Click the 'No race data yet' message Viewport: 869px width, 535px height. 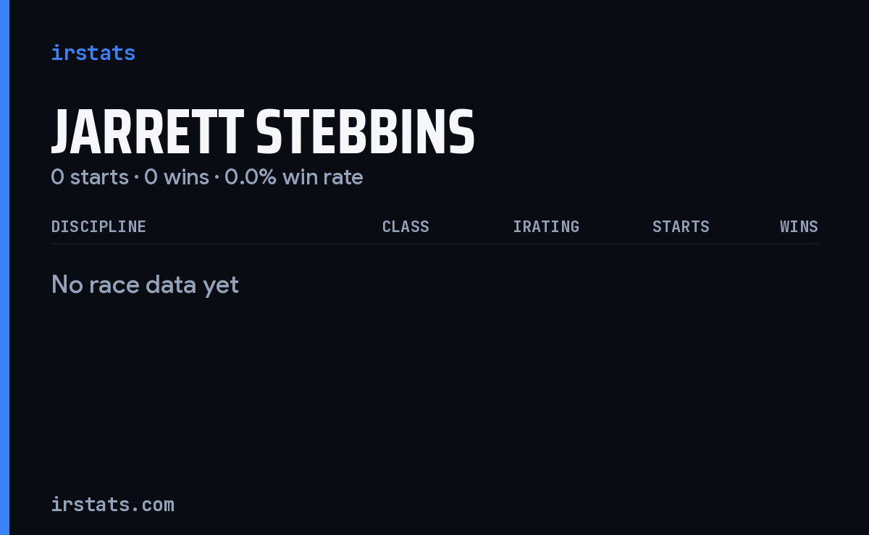point(145,285)
